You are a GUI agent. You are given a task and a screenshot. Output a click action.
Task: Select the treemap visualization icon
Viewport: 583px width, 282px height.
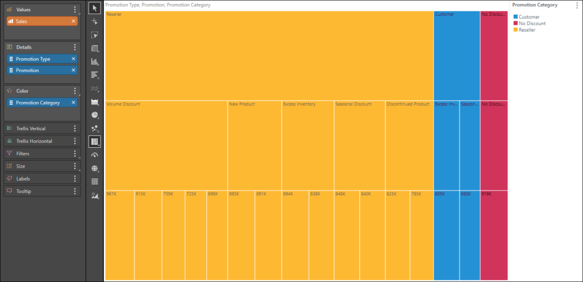click(x=95, y=141)
